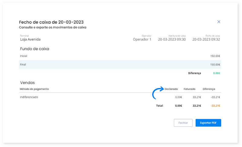Click the Inicial cash fund row

click(x=120, y=56)
